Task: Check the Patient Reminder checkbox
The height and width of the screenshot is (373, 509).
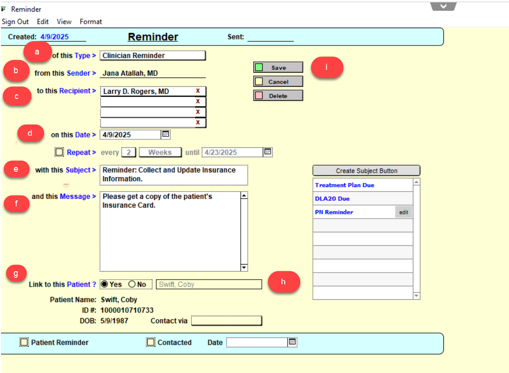Action: [24, 343]
